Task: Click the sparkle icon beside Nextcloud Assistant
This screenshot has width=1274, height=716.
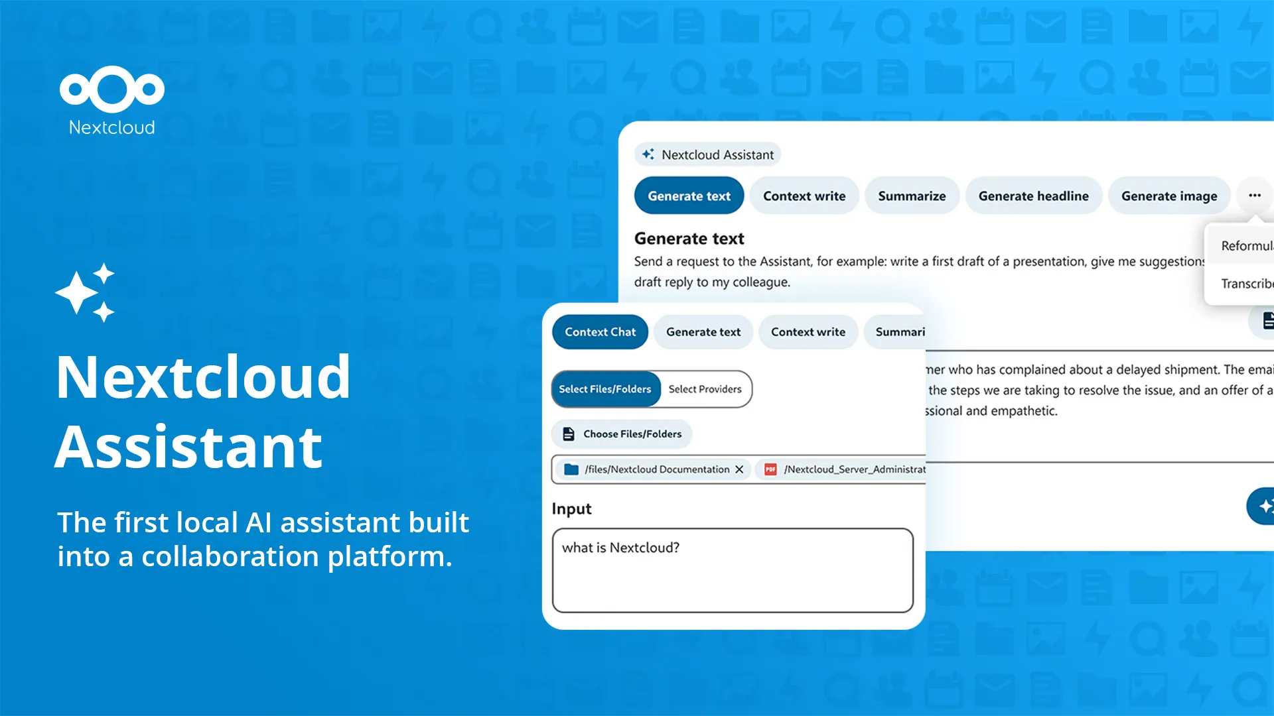Action: coord(648,154)
